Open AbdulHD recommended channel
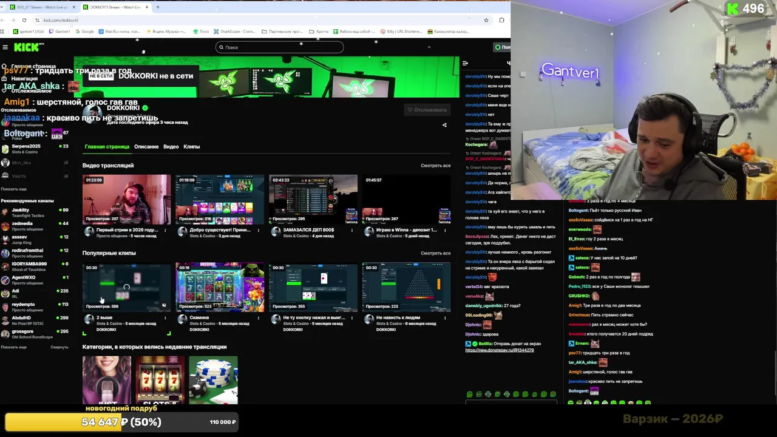 [x=35, y=320]
